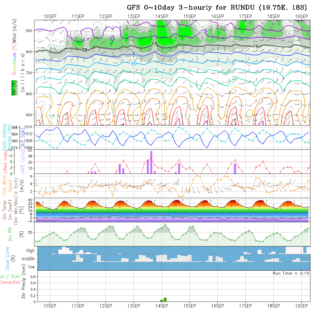Click the 900 millibar pressure tick label
The image size is (313, 313).
click(x=30, y=115)
